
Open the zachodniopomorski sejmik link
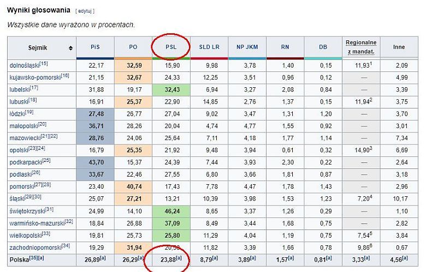click(32, 247)
